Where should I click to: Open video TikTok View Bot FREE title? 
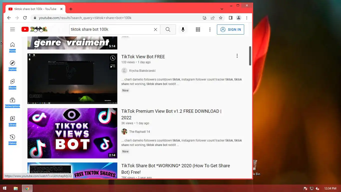[x=143, y=57]
